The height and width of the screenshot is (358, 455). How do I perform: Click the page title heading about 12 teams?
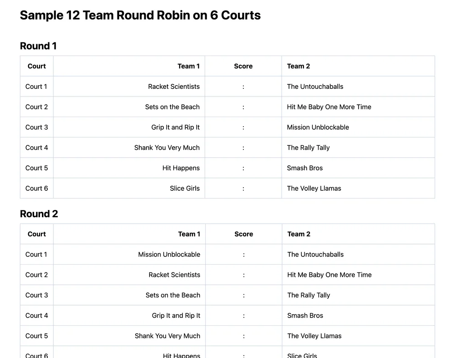point(140,15)
